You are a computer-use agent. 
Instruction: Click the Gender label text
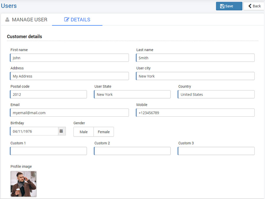point(79,123)
